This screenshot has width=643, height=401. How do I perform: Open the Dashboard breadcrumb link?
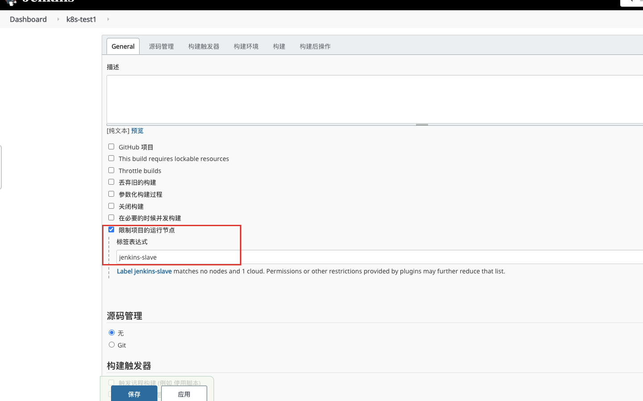tap(28, 19)
